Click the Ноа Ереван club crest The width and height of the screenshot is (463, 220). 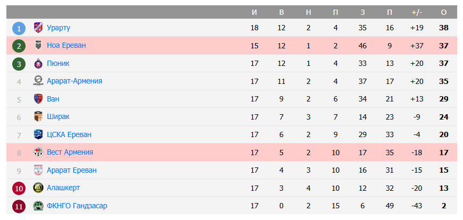point(38,45)
